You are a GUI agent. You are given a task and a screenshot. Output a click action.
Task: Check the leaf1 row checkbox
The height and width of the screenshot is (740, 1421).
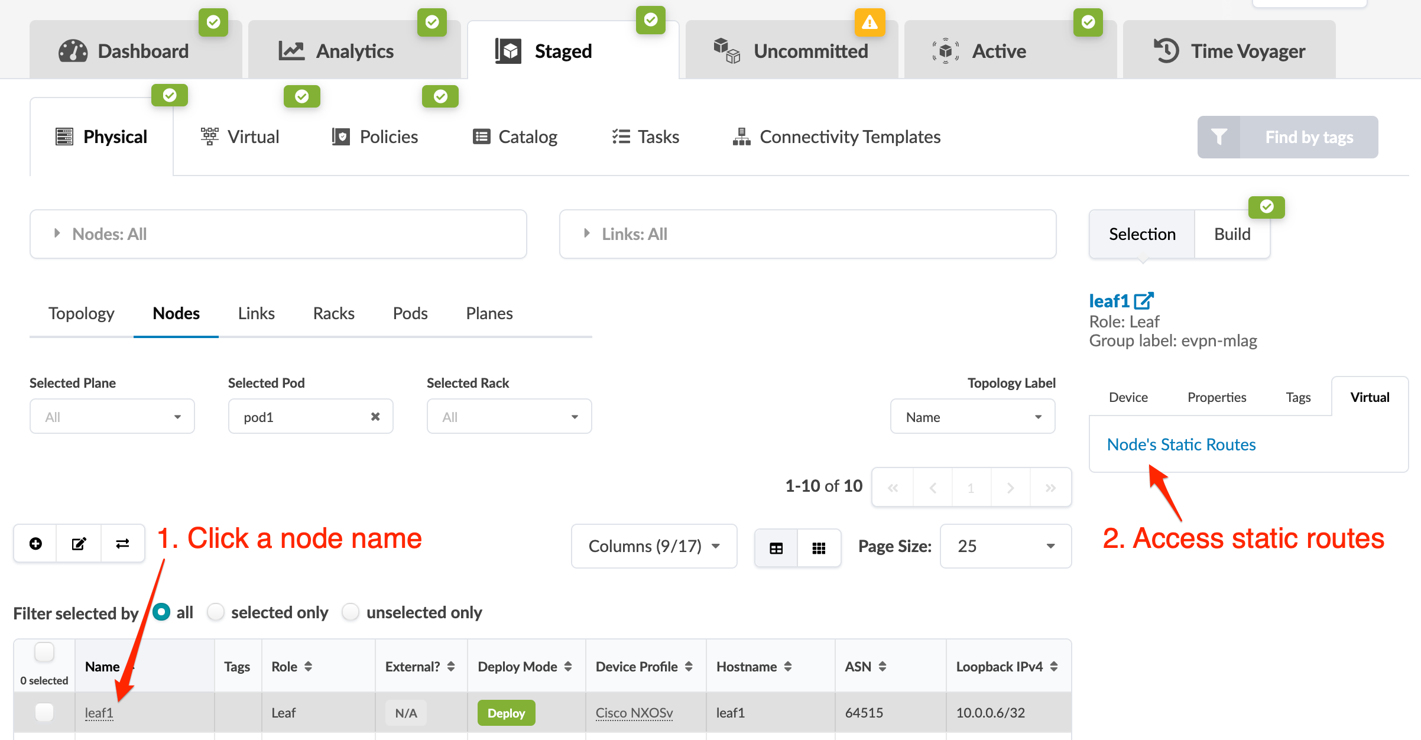(44, 712)
